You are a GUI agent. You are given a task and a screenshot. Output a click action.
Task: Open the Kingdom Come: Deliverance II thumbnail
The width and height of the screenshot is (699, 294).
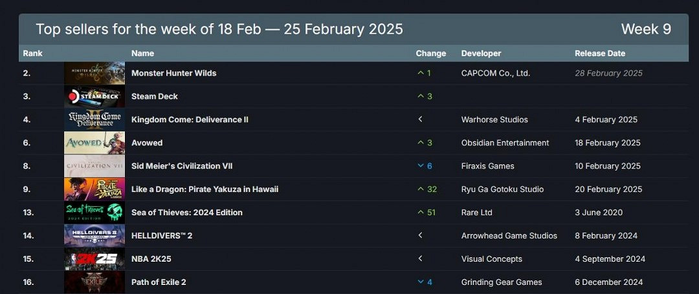(94, 120)
